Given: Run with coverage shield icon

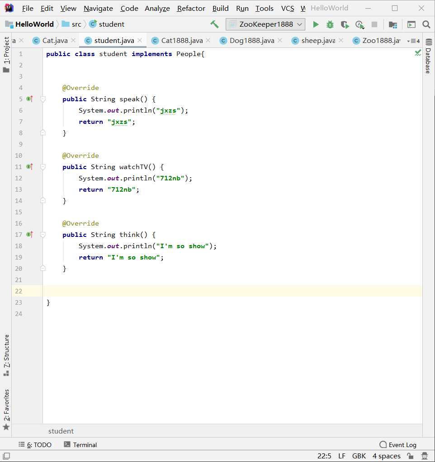Looking at the screenshot, I should pos(345,24).
